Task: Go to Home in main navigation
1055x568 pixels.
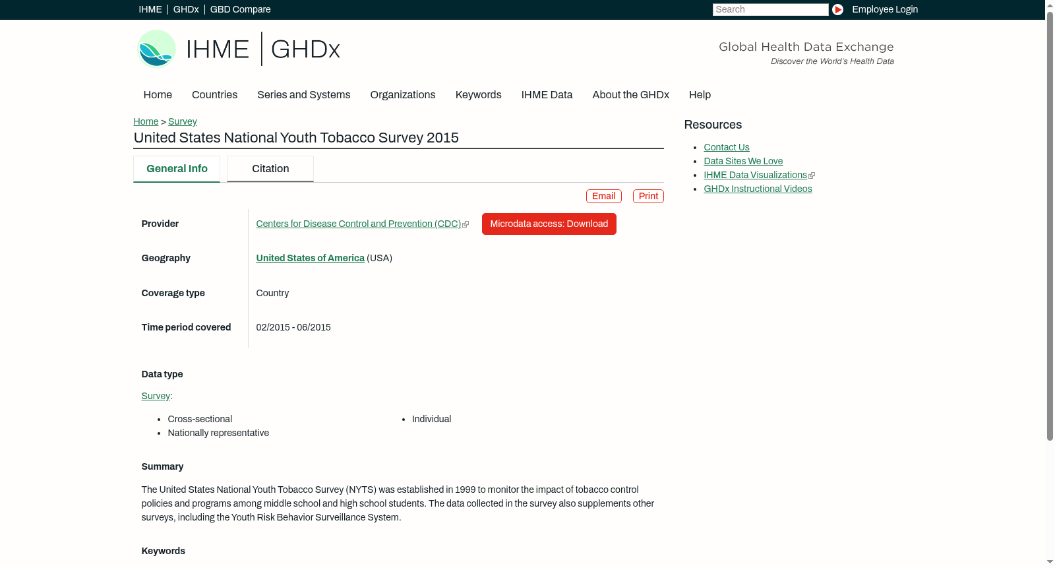Action: coord(158,95)
